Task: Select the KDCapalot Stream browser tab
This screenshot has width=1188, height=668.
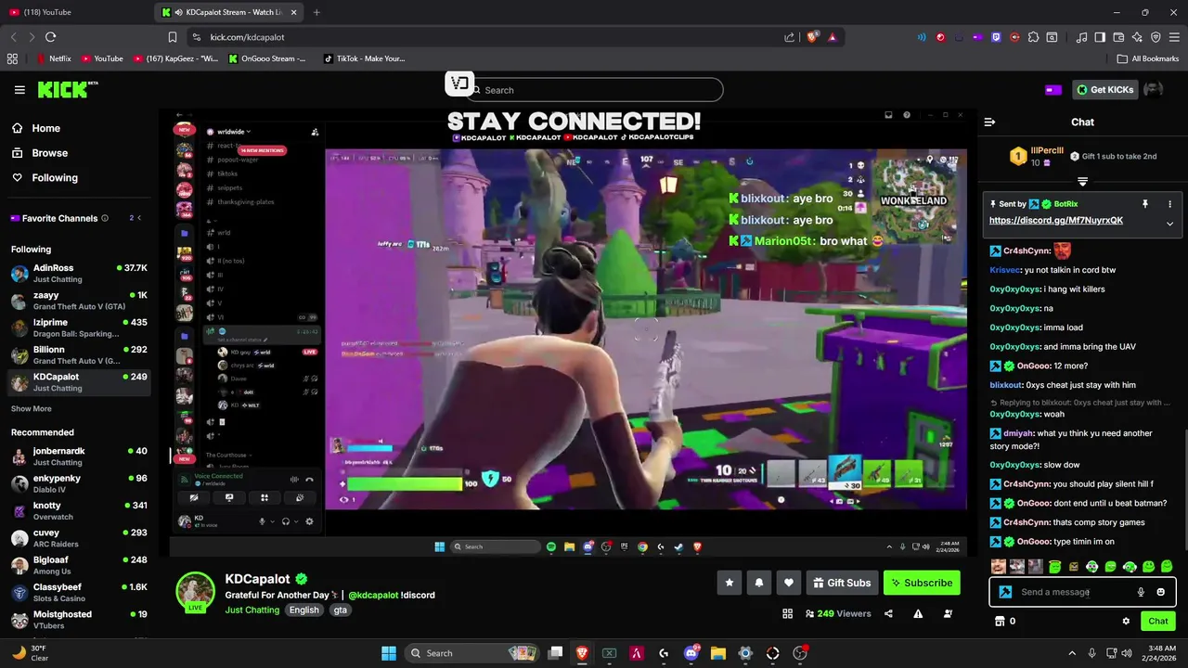Action: (x=230, y=12)
